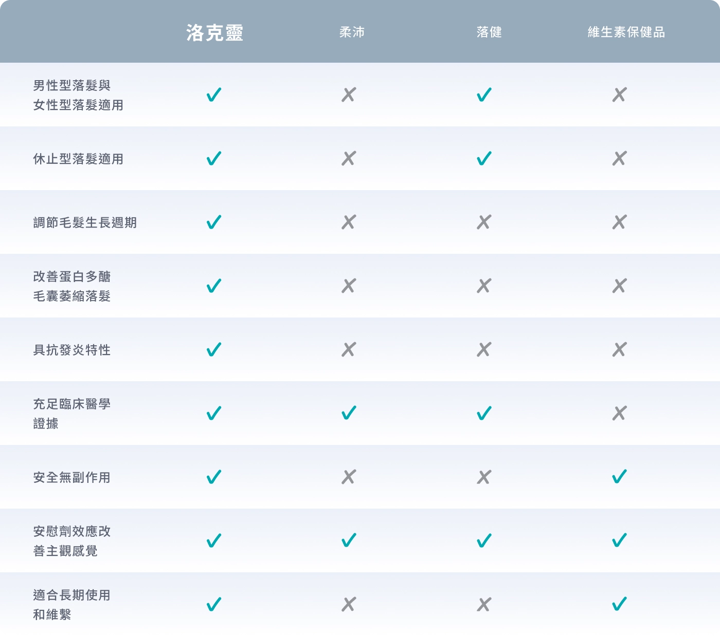Click 洛克靈 checkmark in 調節毛髮生長週期 row
This screenshot has height=636, width=720.
tap(214, 222)
